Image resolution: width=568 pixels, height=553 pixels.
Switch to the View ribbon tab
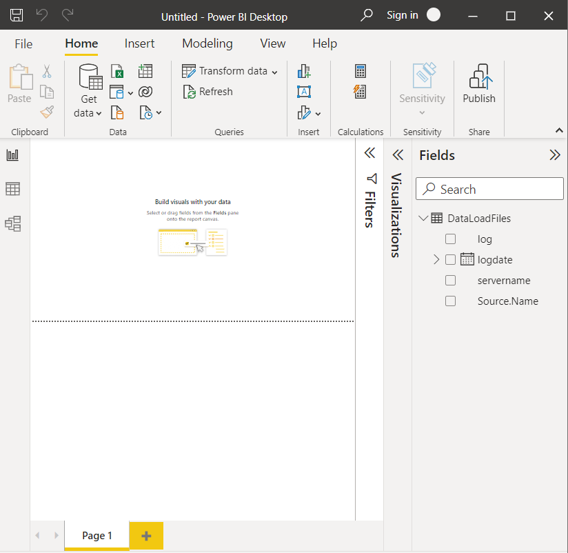[x=273, y=44]
